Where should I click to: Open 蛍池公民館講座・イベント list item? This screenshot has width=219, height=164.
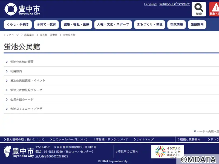tap(28, 81)
